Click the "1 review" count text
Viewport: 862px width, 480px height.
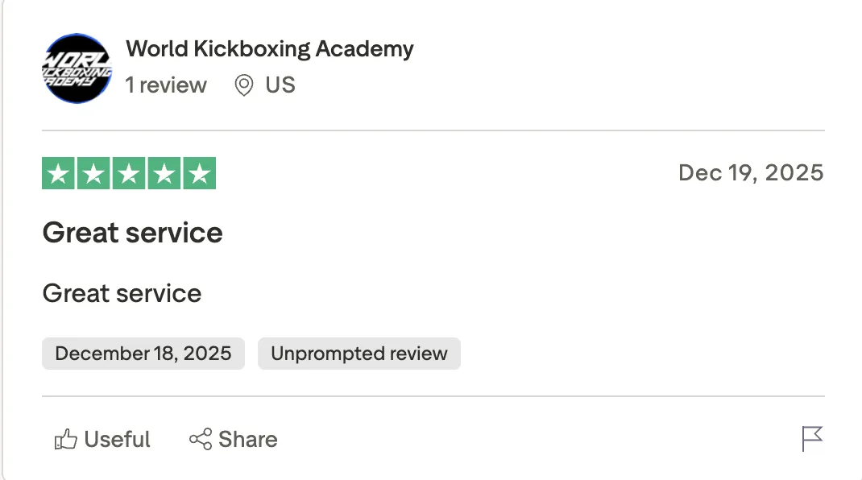pyautogui.click(x=166, y=85)
